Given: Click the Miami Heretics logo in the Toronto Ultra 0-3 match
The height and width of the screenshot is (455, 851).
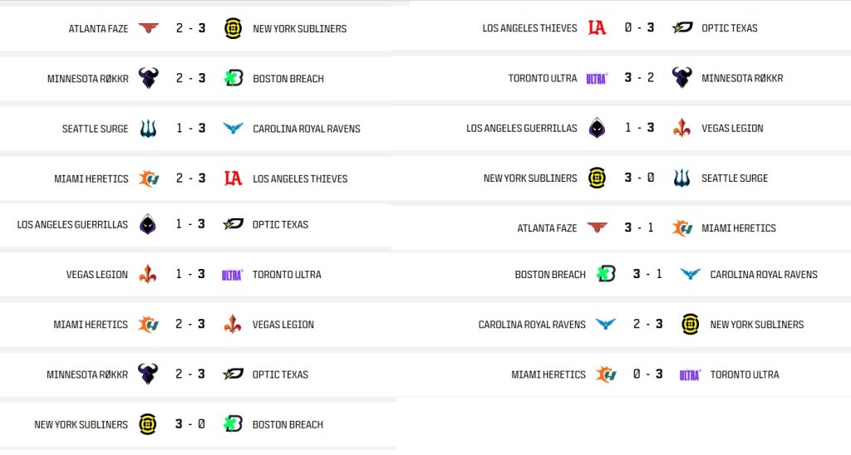Looking at the screenshot, I should click(x=606, y=374).
